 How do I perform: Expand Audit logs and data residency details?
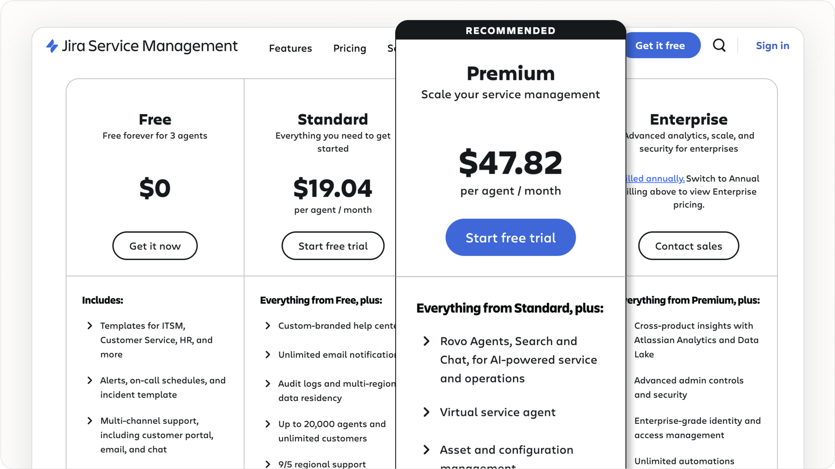coord(267,383)
